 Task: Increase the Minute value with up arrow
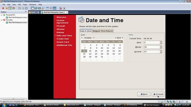(161, 46)
